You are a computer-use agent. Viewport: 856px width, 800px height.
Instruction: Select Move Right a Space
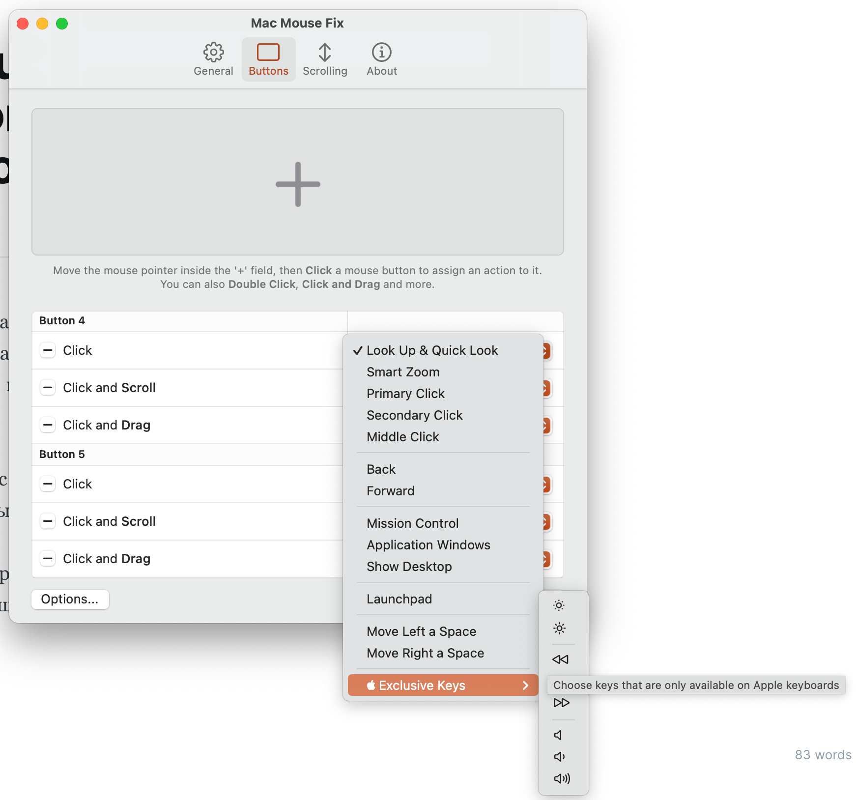click(x=443, y=653)
